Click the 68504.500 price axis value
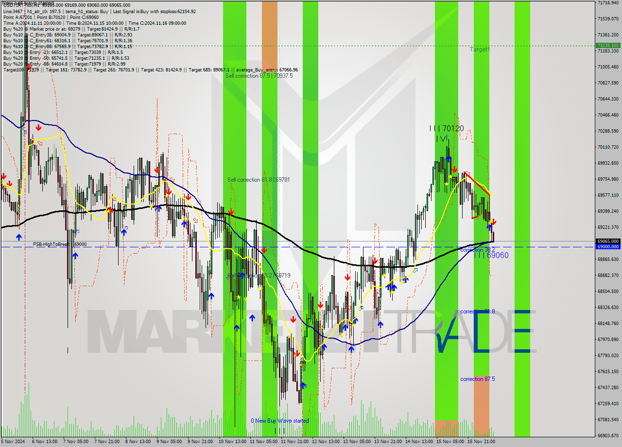The image size is (622, 447). click(608, 291)
